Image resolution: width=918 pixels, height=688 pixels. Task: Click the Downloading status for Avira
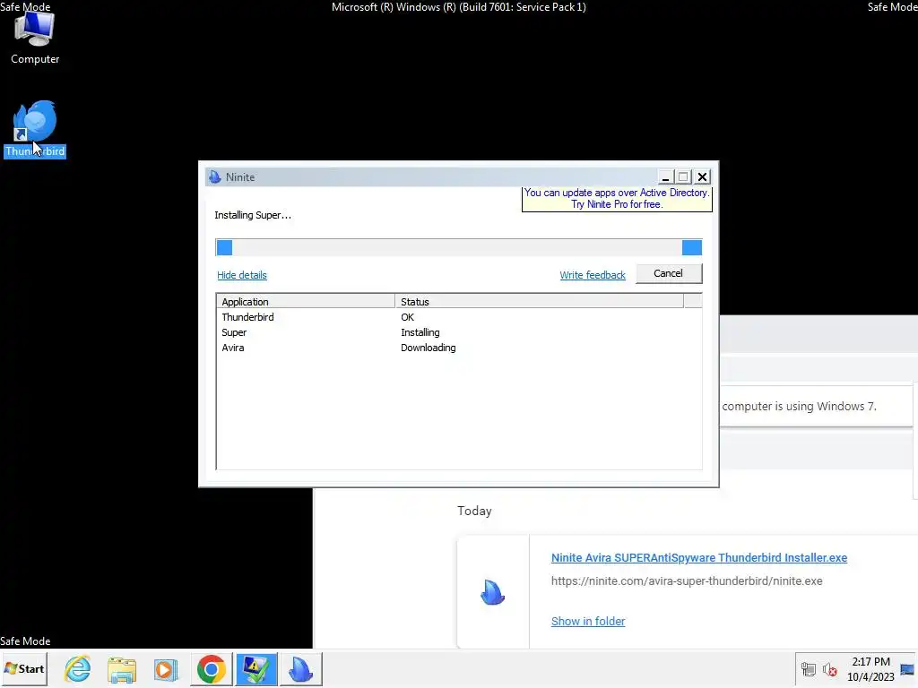click(x=428, y=348)
